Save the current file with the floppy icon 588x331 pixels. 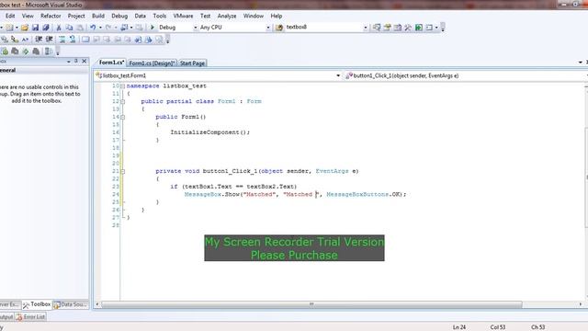pos(35,28)
